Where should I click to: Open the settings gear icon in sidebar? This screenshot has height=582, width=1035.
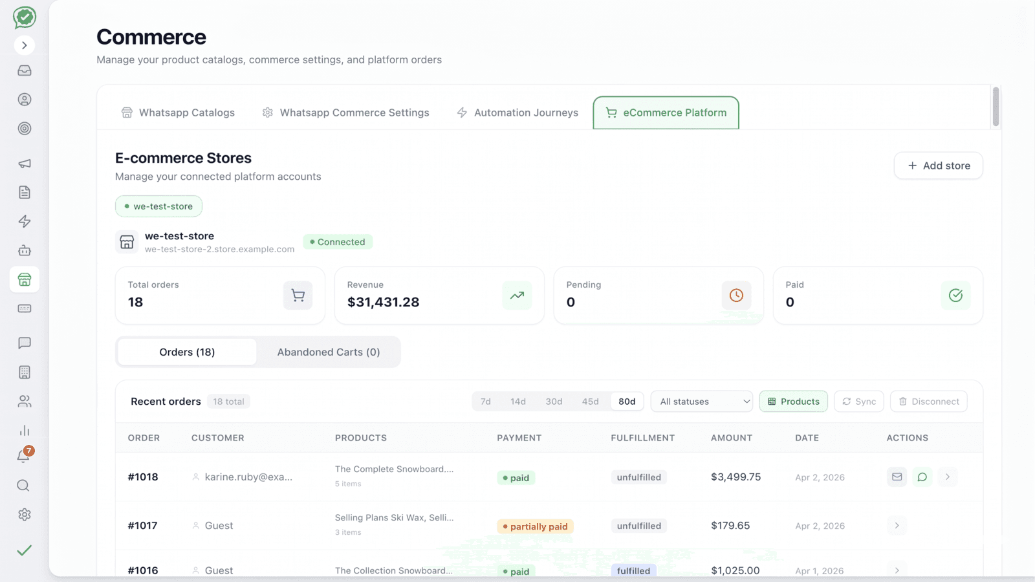point(25,515)
